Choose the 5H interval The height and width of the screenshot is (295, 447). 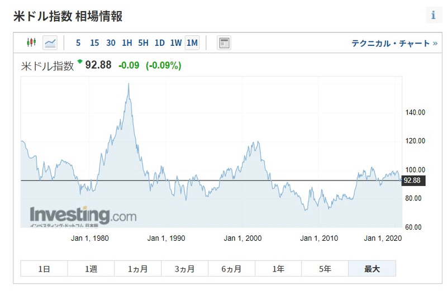tap(143, 43)
